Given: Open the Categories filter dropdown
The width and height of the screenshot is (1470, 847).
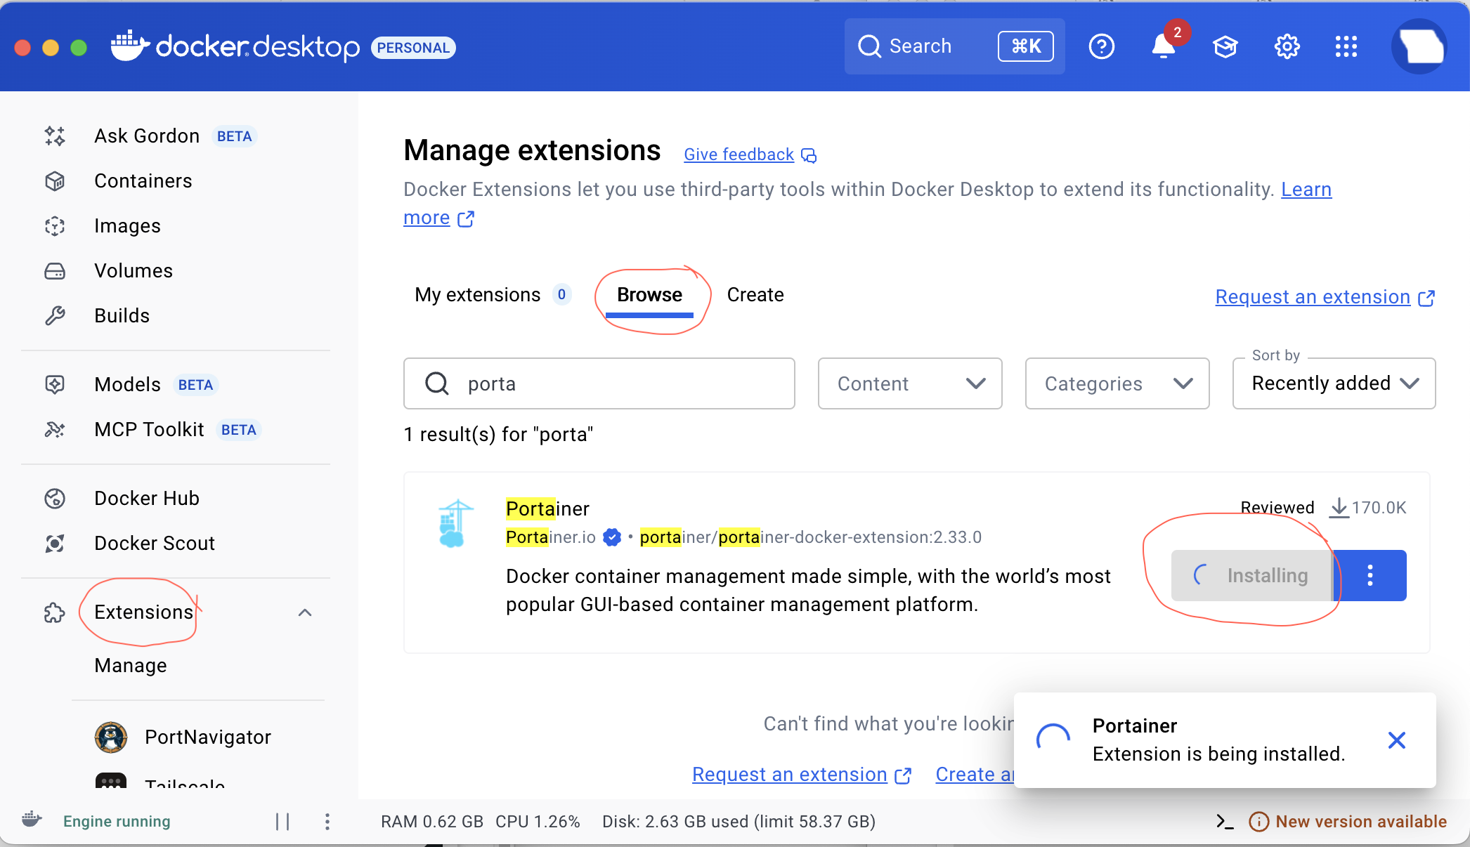Looking at the screenshot, I should tap(1117, 383).
